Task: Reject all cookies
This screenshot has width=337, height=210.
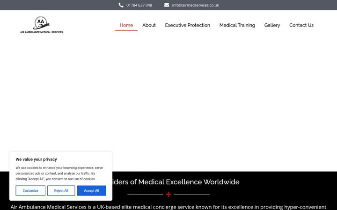Action: pos(61,190)
